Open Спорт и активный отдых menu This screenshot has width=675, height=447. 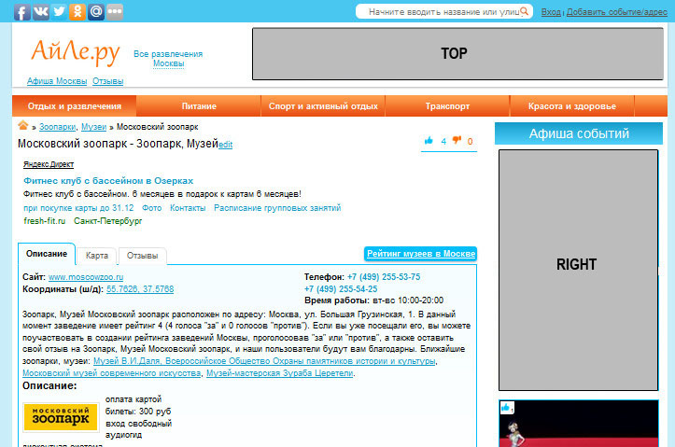coord(323,106)
